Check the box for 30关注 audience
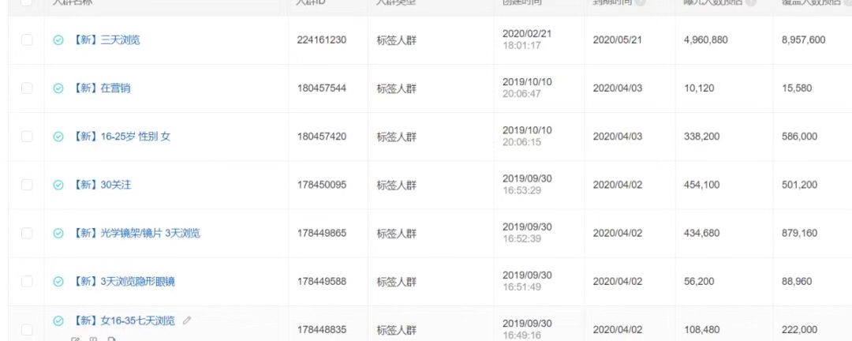Viewport: 852px width, 341px height. [27, 185]
